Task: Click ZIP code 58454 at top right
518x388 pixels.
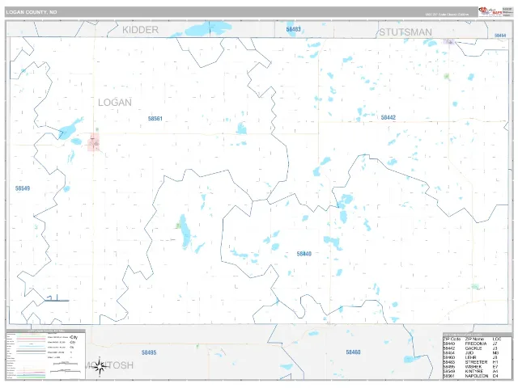Action: (x=500, y=36)
